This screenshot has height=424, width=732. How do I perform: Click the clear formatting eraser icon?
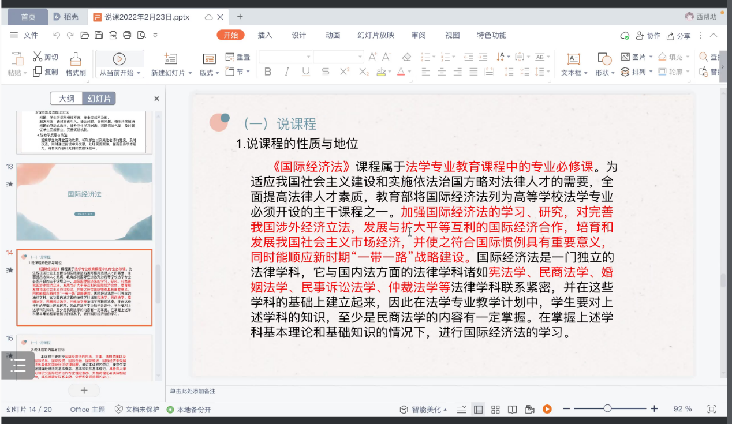[406, 57]
